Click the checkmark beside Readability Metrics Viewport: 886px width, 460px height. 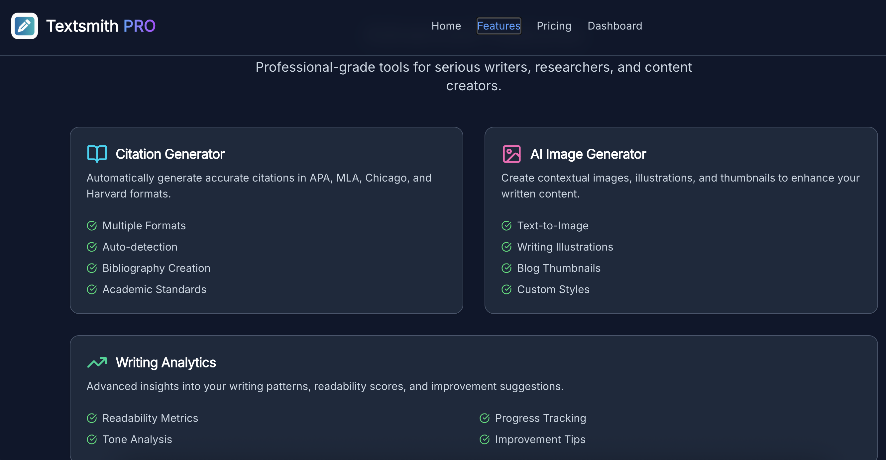click(x=91, y=418)
